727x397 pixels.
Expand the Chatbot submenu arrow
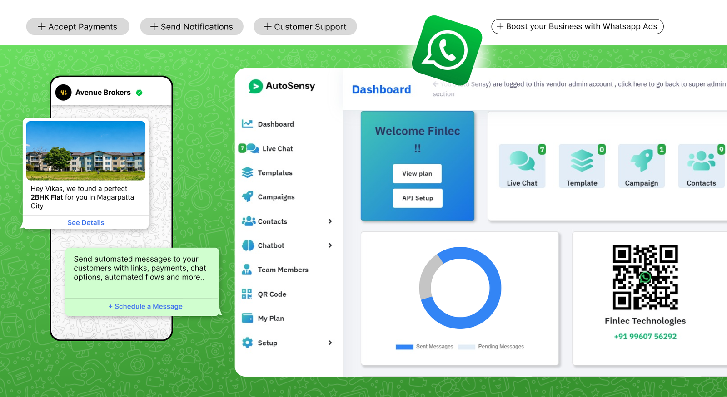[330, 245]
